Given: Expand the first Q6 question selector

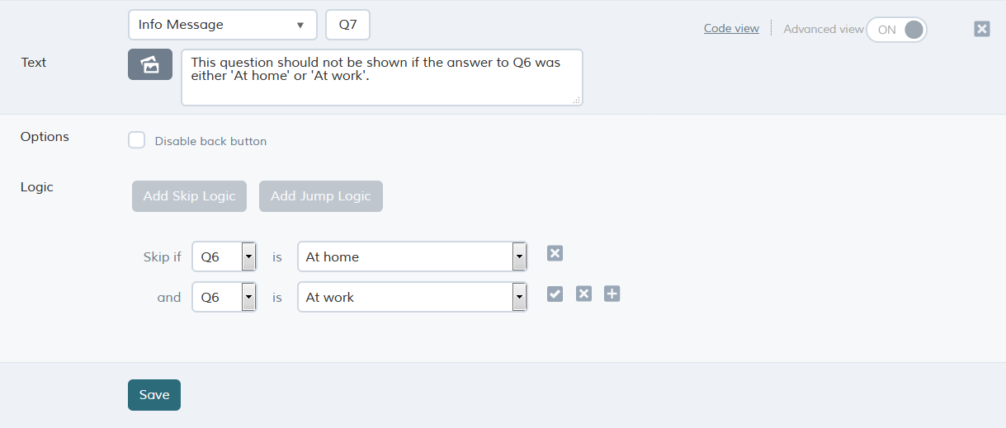Looking at the screenshot, I should click(224, 256).
